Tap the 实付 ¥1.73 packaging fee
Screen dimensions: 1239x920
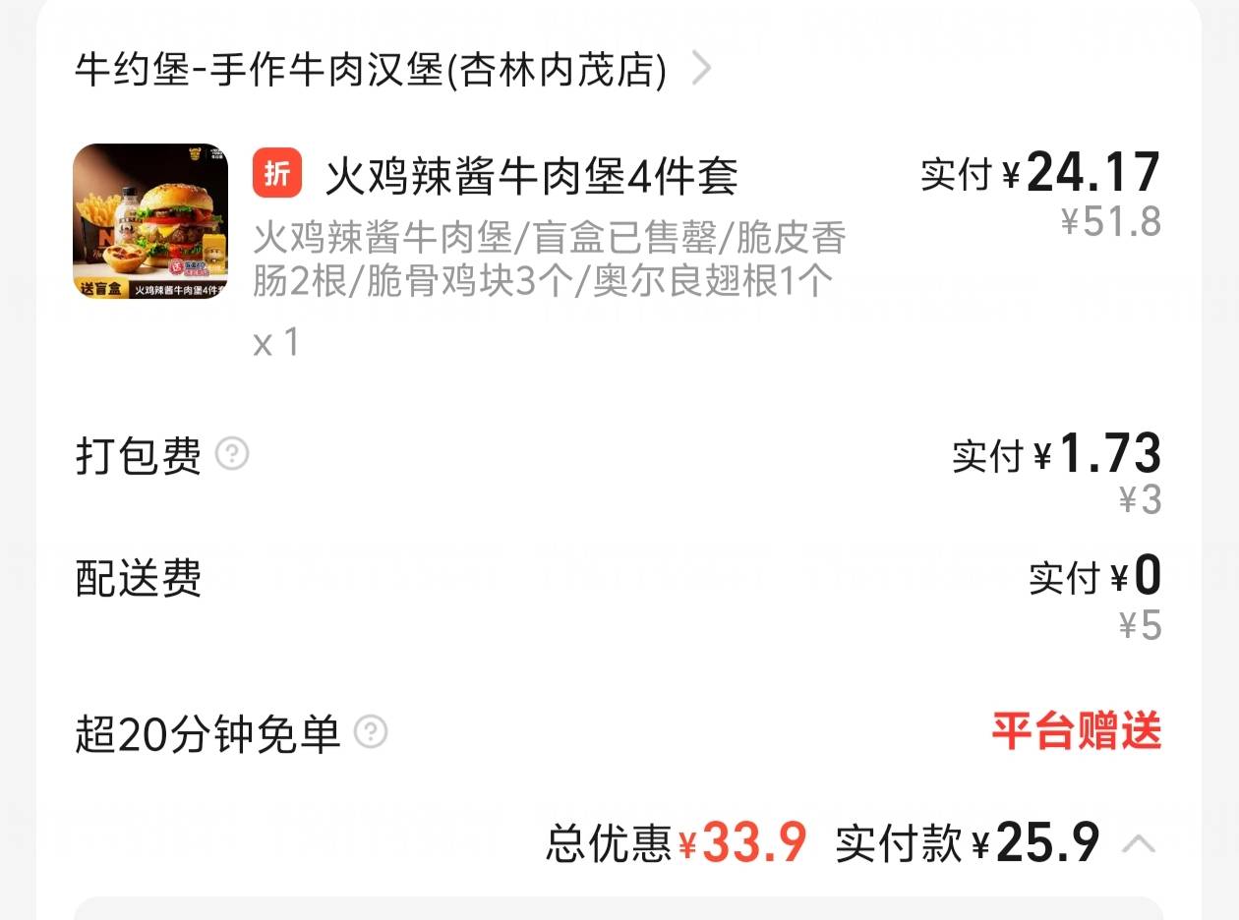coord(1056,455)
